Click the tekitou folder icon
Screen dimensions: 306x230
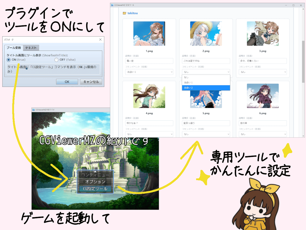pyautogui.click(x=124, y=13)
